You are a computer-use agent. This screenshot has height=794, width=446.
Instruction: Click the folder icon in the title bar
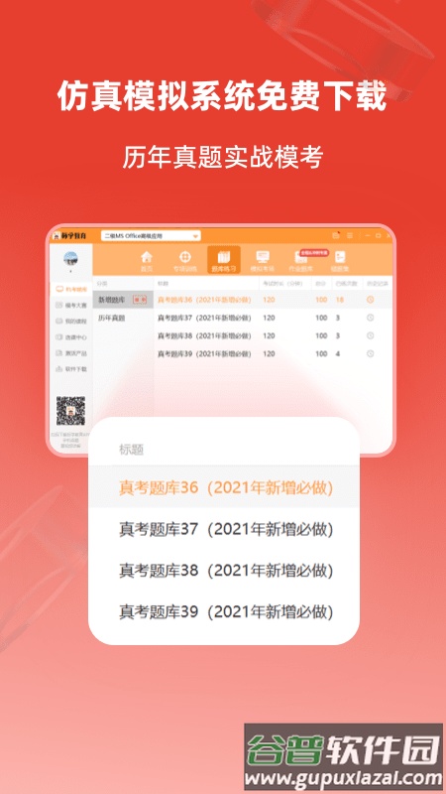[x=335, y=235]
